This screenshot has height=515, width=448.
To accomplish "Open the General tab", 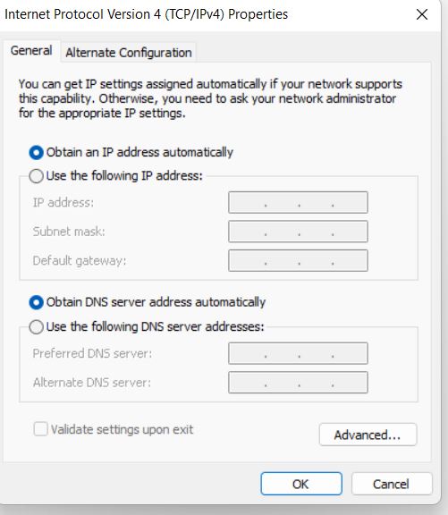I will (x=31, y=51).
